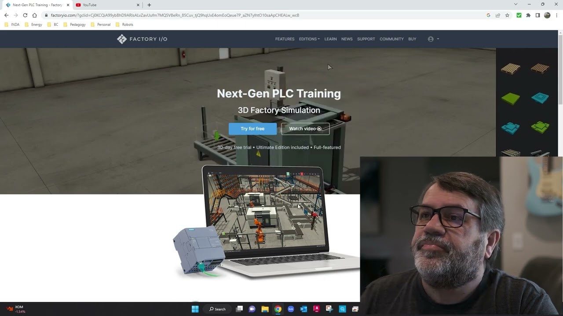Screen dimensions: 563x316
Task: Click the browser Home button
Action: [x=34, y=15]
